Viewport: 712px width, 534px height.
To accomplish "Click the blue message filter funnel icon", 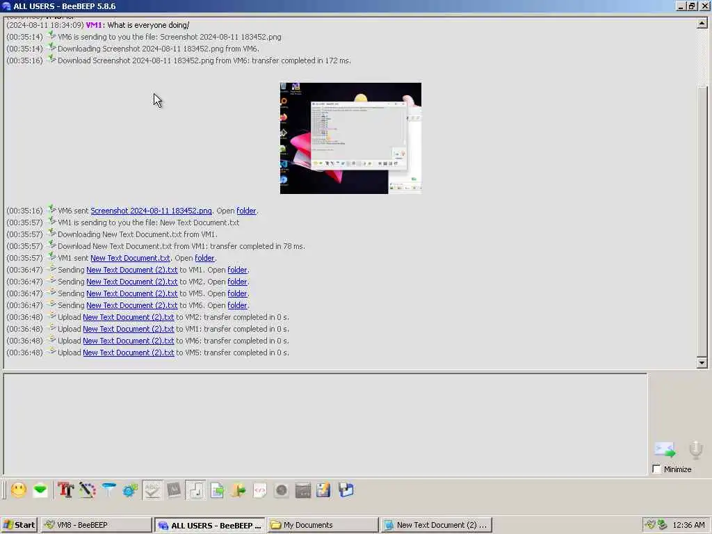I will [109, 490].
